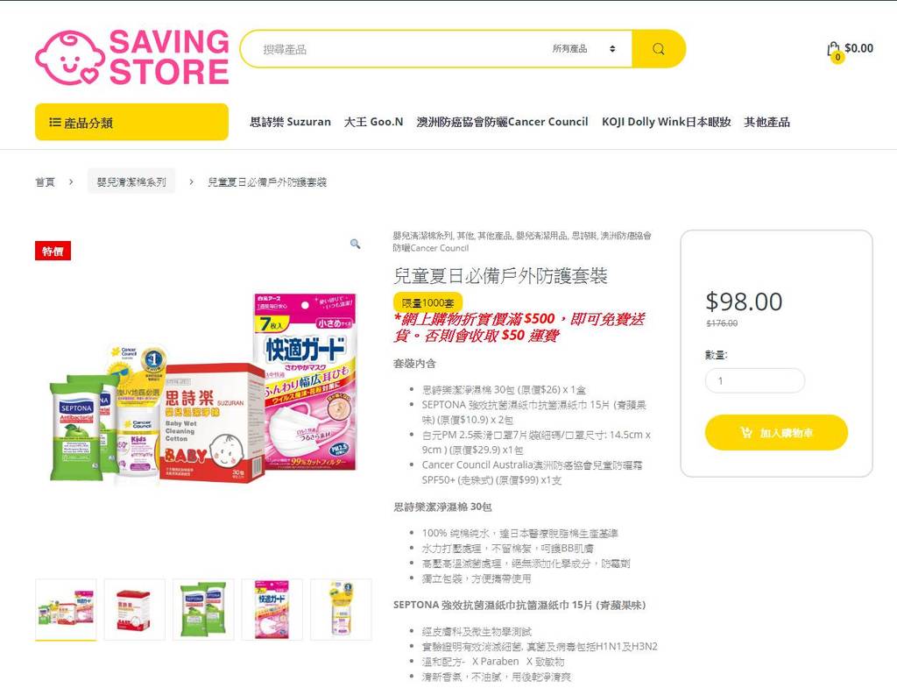This screenshot has width=897, height=695.
Task: Select the pink mask package thumbnail
Action: 272,609
